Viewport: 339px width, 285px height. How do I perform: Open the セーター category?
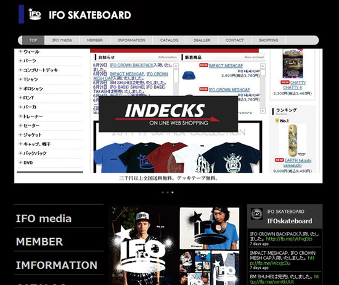tap(31, 125)
